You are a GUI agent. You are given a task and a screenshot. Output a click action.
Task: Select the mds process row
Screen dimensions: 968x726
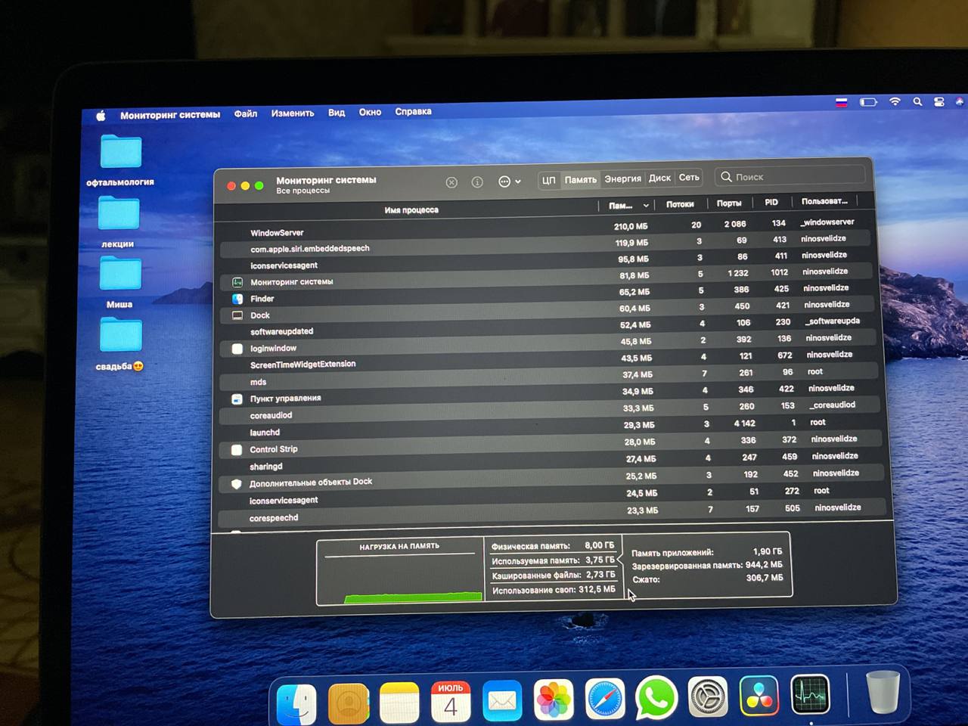point(550,378)
